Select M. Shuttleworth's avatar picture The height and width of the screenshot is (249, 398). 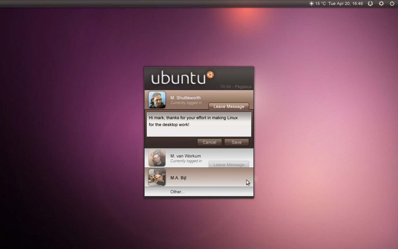(x=157, y=100)
